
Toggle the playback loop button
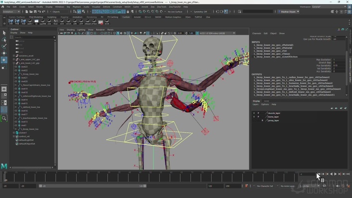[325, 186]
